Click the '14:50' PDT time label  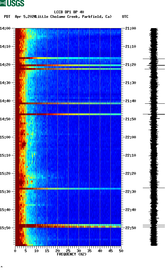click(x=5, y=119)
